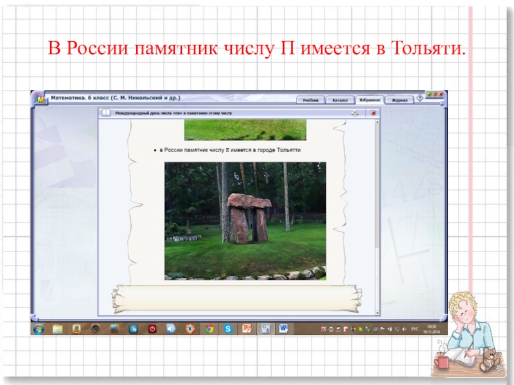Open the round speaker app on the taskbar

coord(95,329)
